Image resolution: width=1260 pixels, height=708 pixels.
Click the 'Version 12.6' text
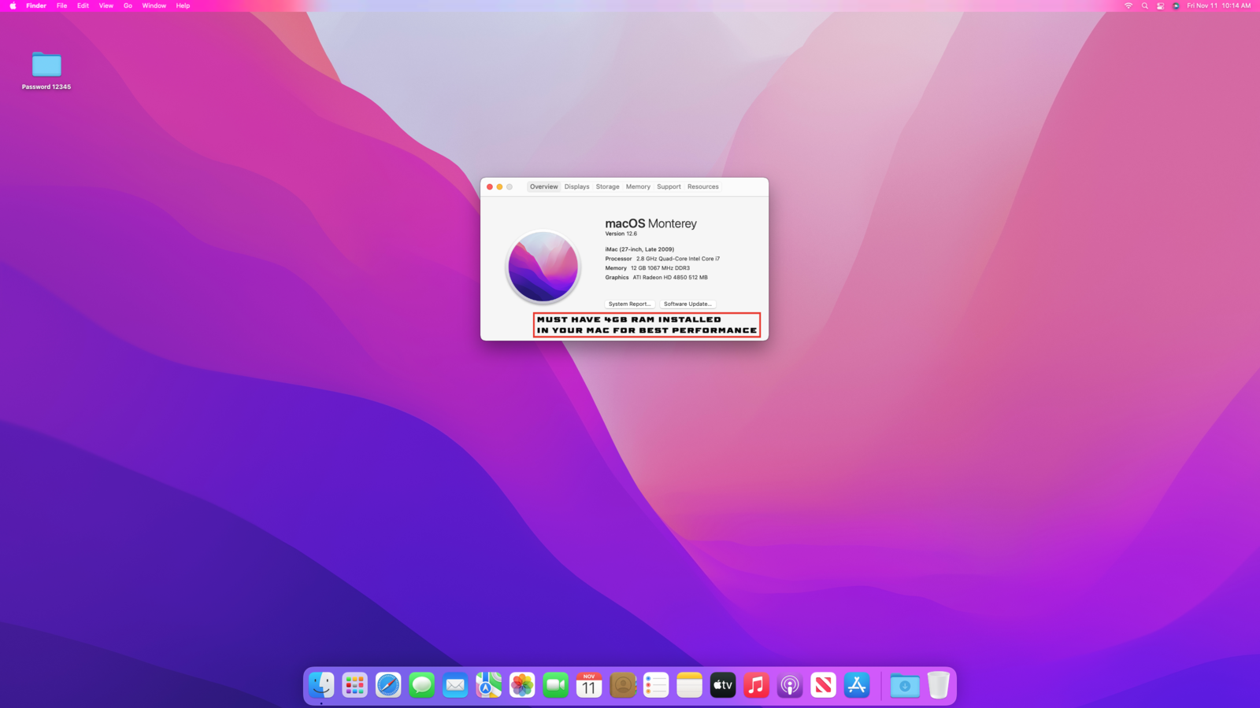coord(621,234)
